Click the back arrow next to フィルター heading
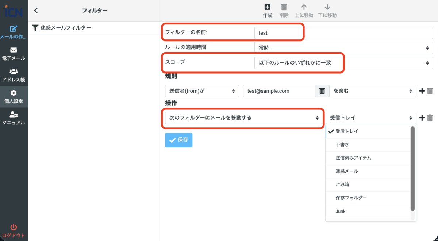This screenshot has width=438, height=241. (35, 10)
